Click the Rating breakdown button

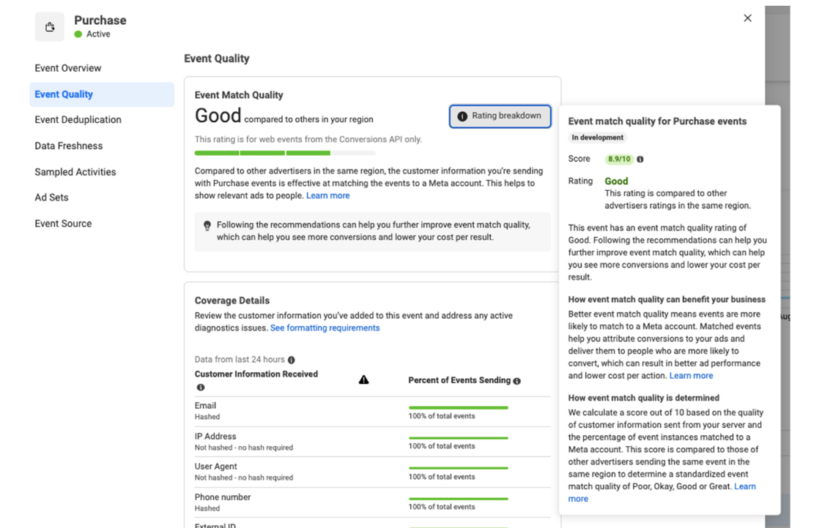pos(500,116)
